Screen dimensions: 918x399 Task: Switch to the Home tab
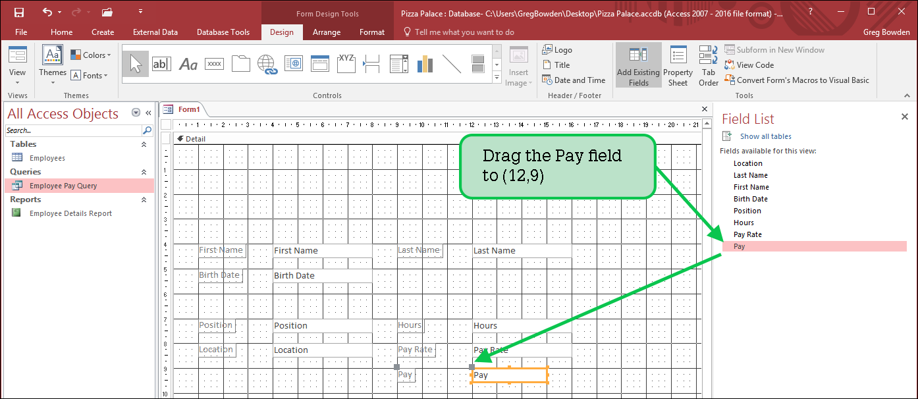62,32
